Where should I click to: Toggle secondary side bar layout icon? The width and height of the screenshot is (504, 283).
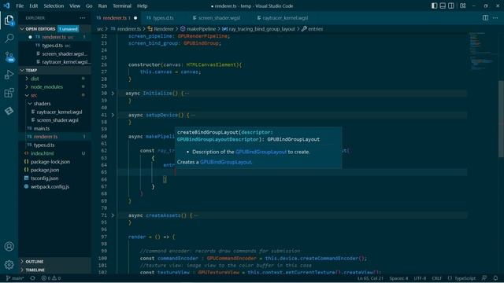coord(451,6)
